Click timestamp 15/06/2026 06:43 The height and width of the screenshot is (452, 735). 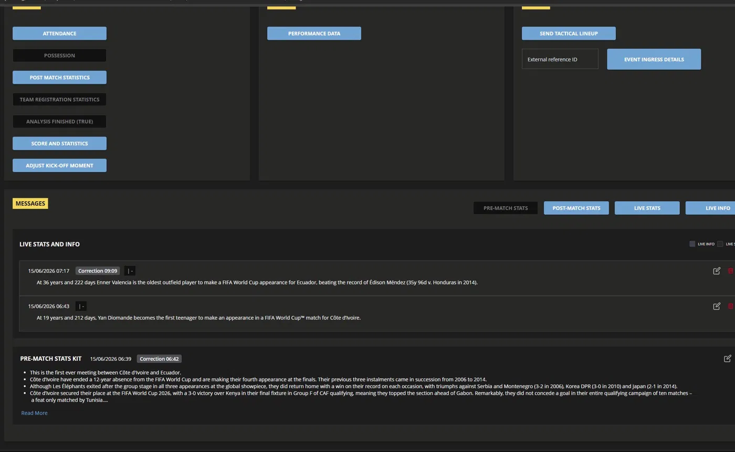click(x=48, y=306)
